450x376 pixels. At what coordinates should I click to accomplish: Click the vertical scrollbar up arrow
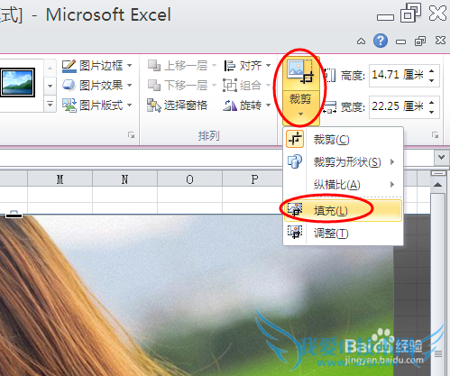click(x=438, y=185)
